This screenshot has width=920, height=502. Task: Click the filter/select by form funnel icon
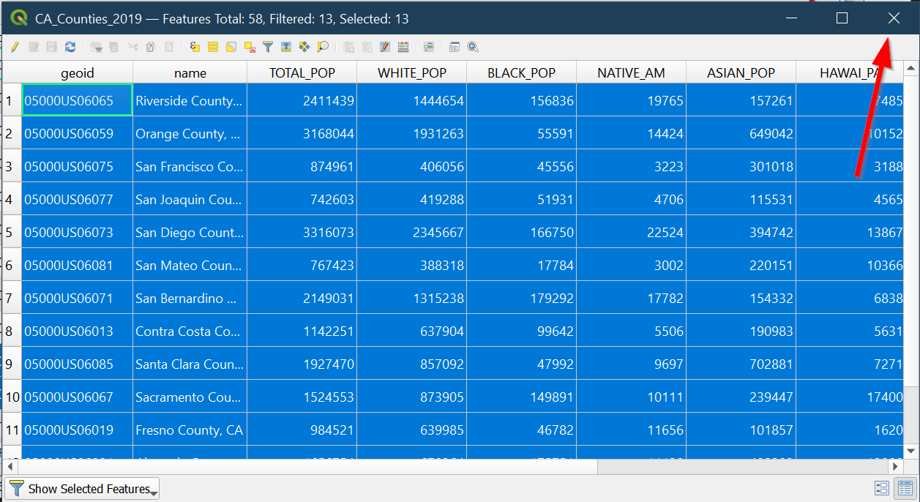click(268, 47)
